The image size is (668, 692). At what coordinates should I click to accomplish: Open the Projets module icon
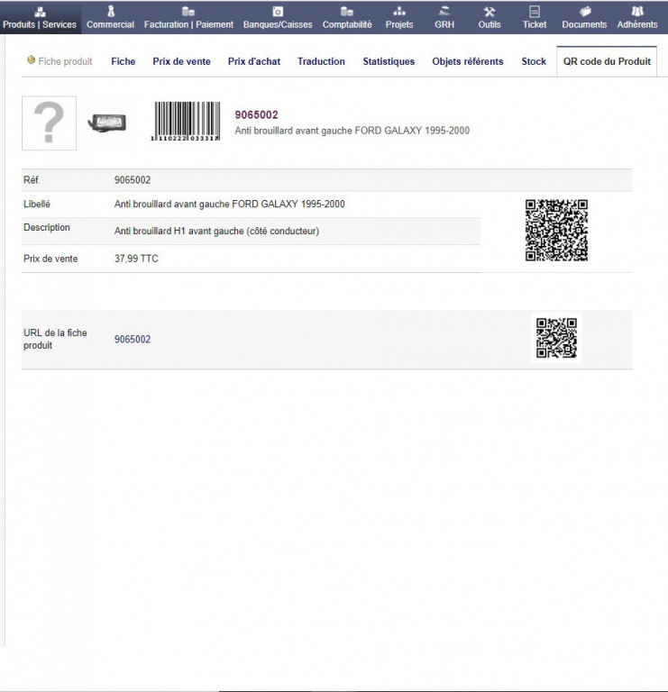(x=399, y=11)
